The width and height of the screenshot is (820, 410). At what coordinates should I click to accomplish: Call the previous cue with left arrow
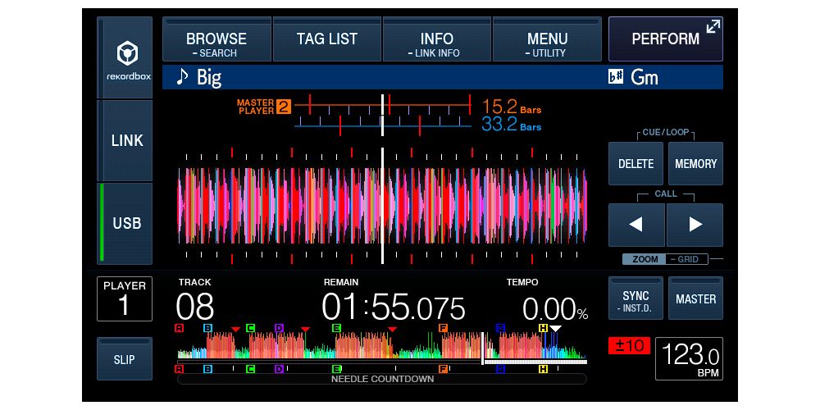[636, 225]
